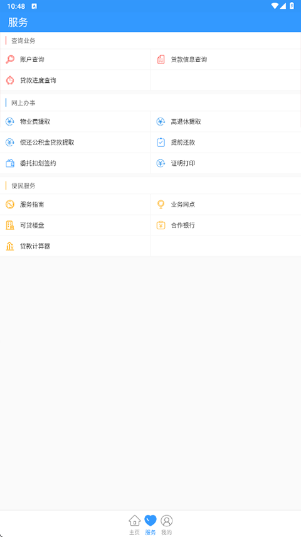Tap the 网上办事 section header
This screenshot has width=301, height=537.
click(x=23, y=103)
